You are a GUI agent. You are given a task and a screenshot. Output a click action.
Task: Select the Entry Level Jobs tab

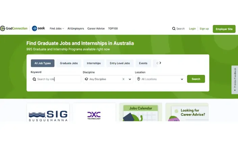click(120, 63)
